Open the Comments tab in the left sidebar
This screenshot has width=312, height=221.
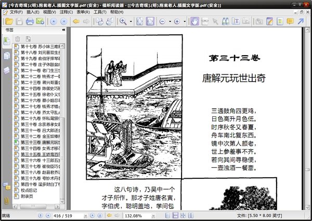(7, 186)
